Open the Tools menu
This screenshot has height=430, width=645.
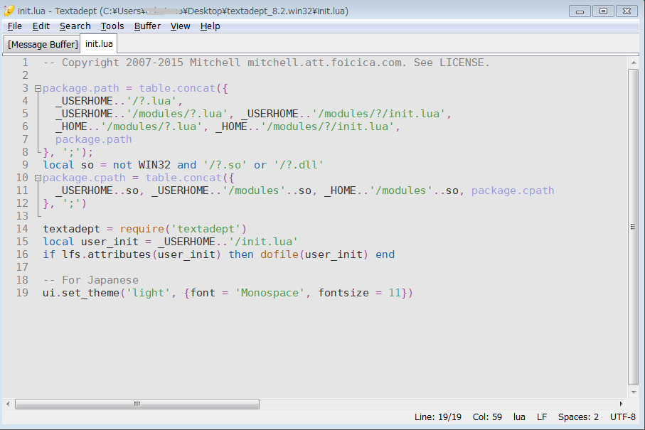coord(112,26)
